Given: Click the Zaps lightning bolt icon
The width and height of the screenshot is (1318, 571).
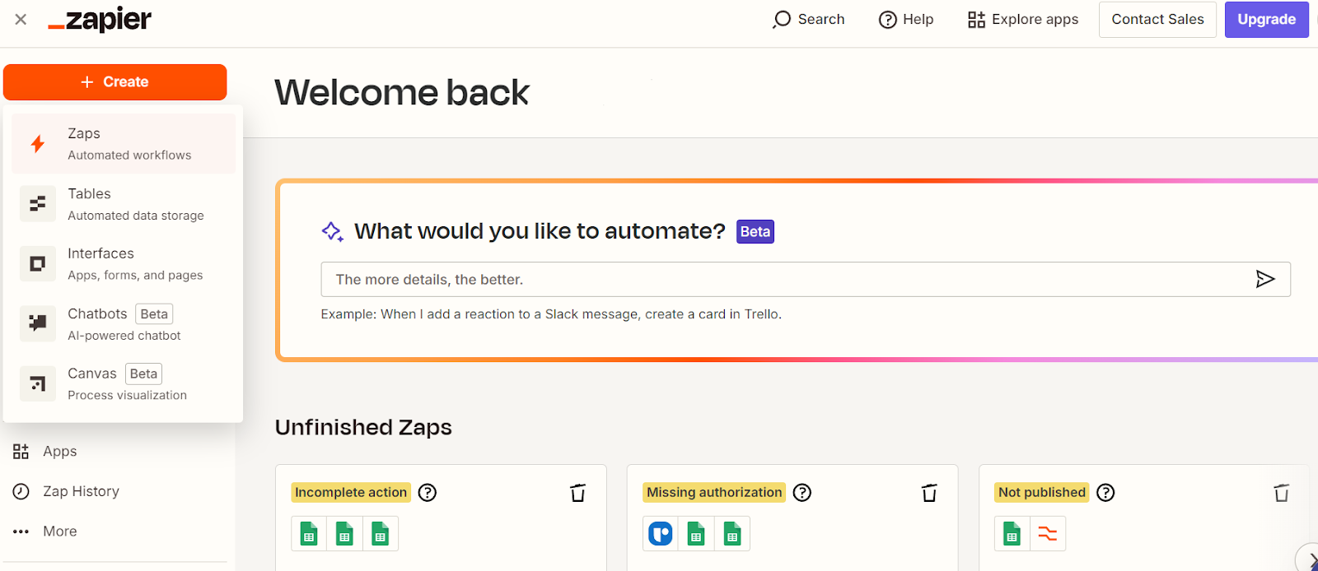Looking at the screenshot, I should pyautogui.click(x=38, y=144).
